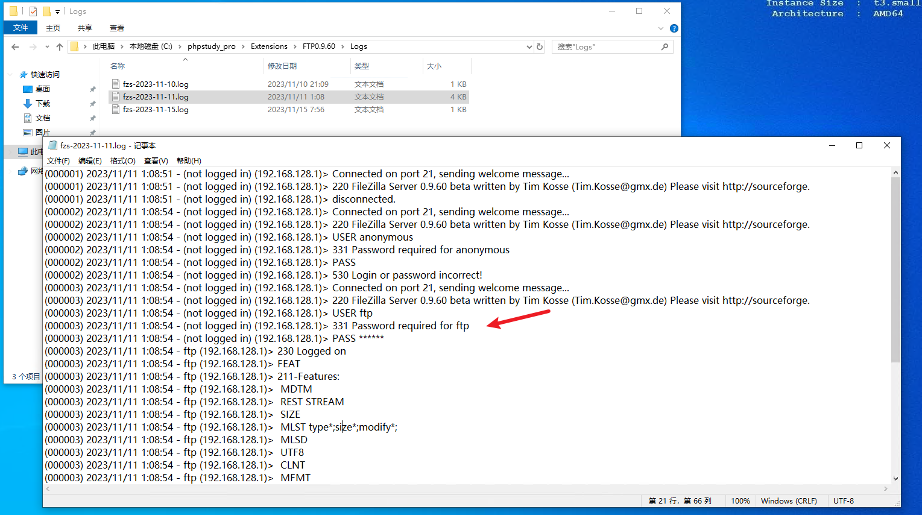922x515 pixels.
Task: Click the log line "230 Logged on"
Action: (x=312, y=351)
